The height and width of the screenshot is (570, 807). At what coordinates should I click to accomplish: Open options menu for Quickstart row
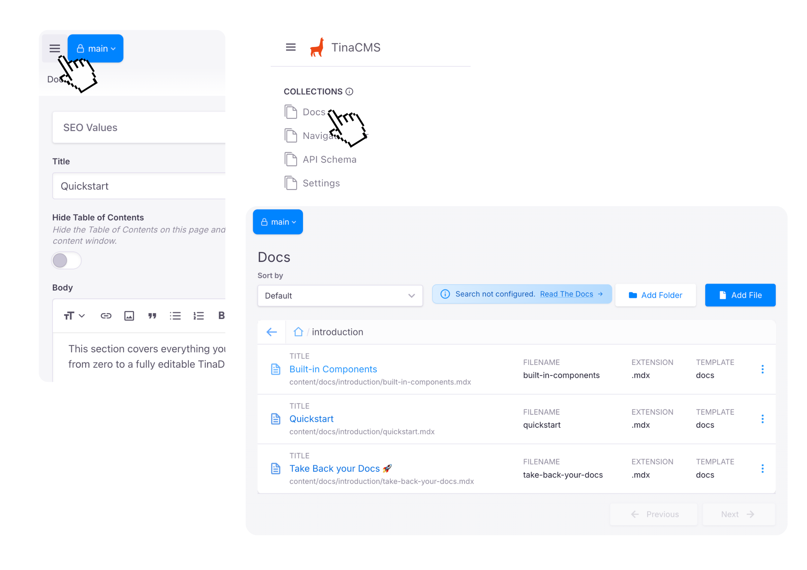click(762, 419)
